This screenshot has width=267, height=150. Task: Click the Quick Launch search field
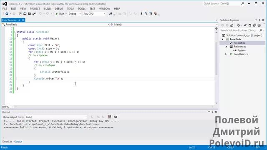click(x=222, y=3)
